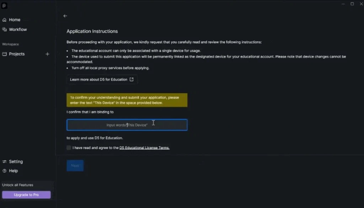Go back using the left arrow
This screenshot has width=364, height=208.
(x=65, y=16)
